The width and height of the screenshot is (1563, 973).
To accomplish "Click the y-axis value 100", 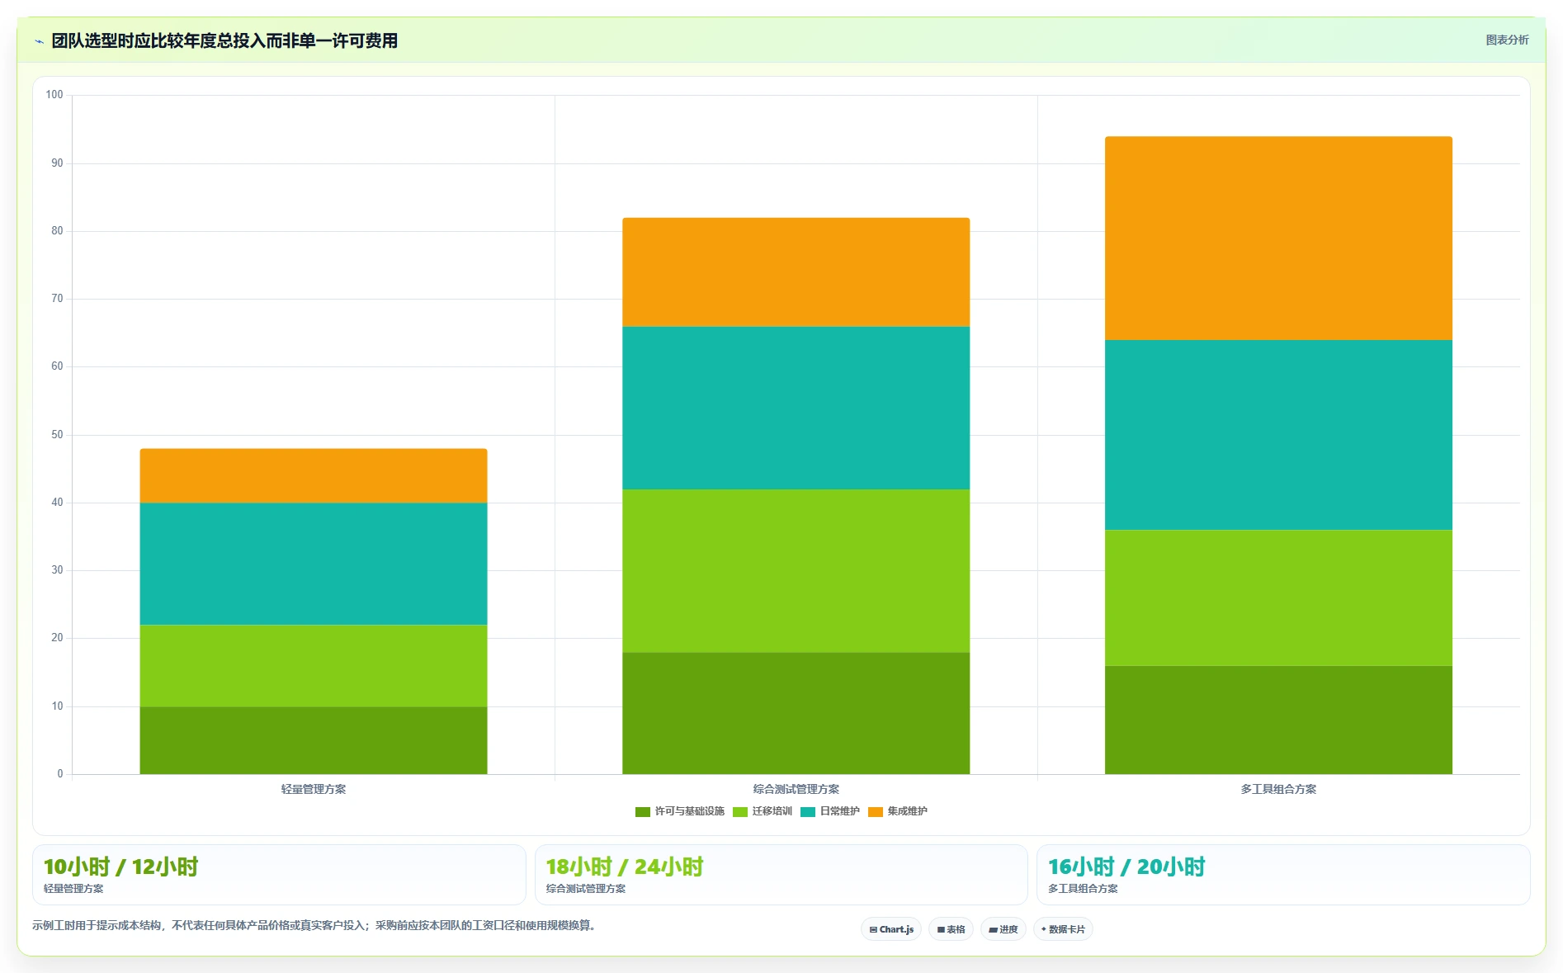I will [x=54, y=95].
